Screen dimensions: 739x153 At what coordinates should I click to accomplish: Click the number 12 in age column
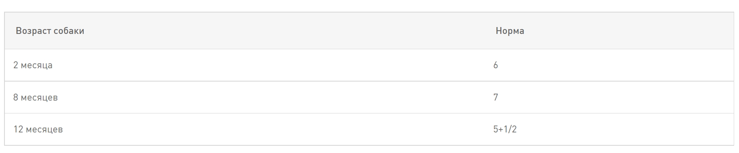point(18,129)
